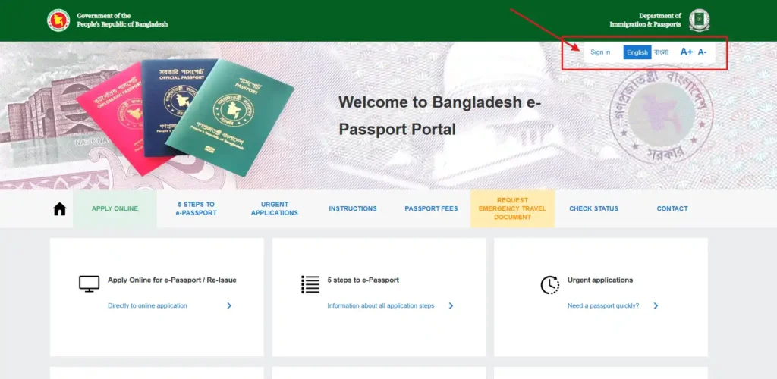Click the Bangladesh government emblem logo
The height and width of the screenshot is (379, 777).
58,20
